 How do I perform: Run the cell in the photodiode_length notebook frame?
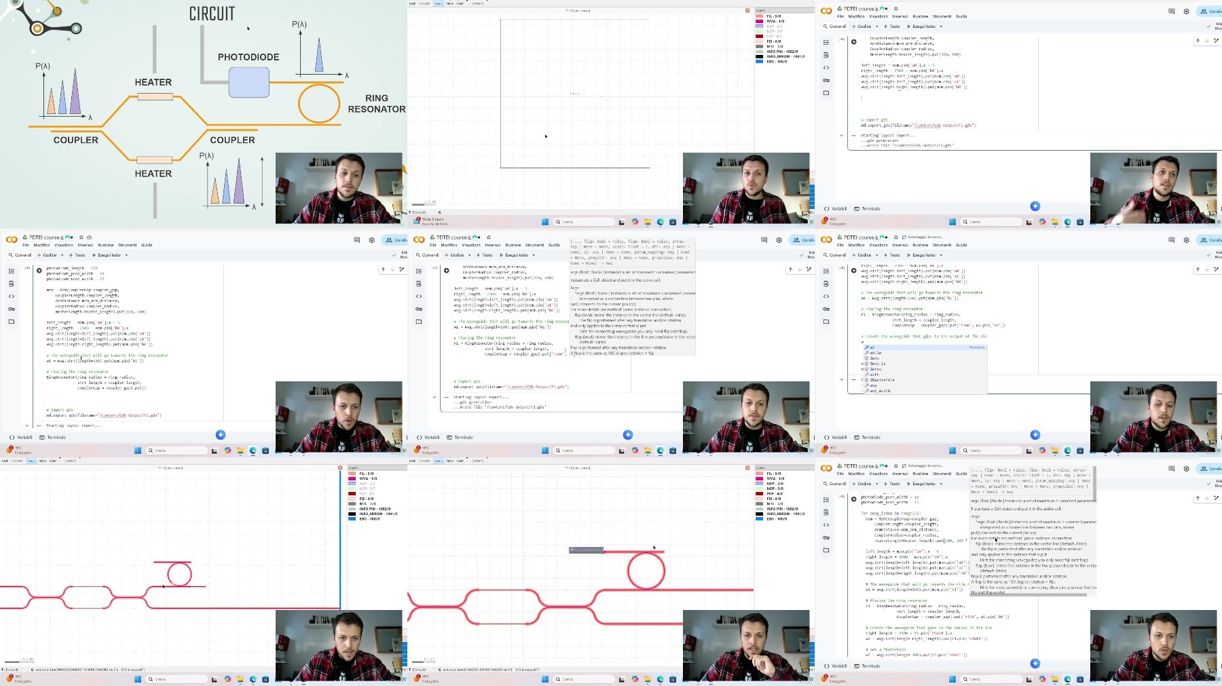[39, 270]
